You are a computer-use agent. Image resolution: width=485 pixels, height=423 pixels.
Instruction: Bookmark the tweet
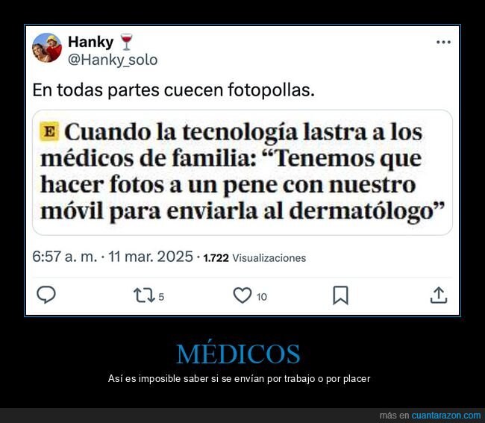340,295
